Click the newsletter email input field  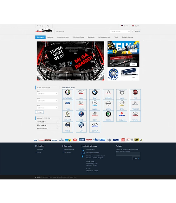pos(128,154)
